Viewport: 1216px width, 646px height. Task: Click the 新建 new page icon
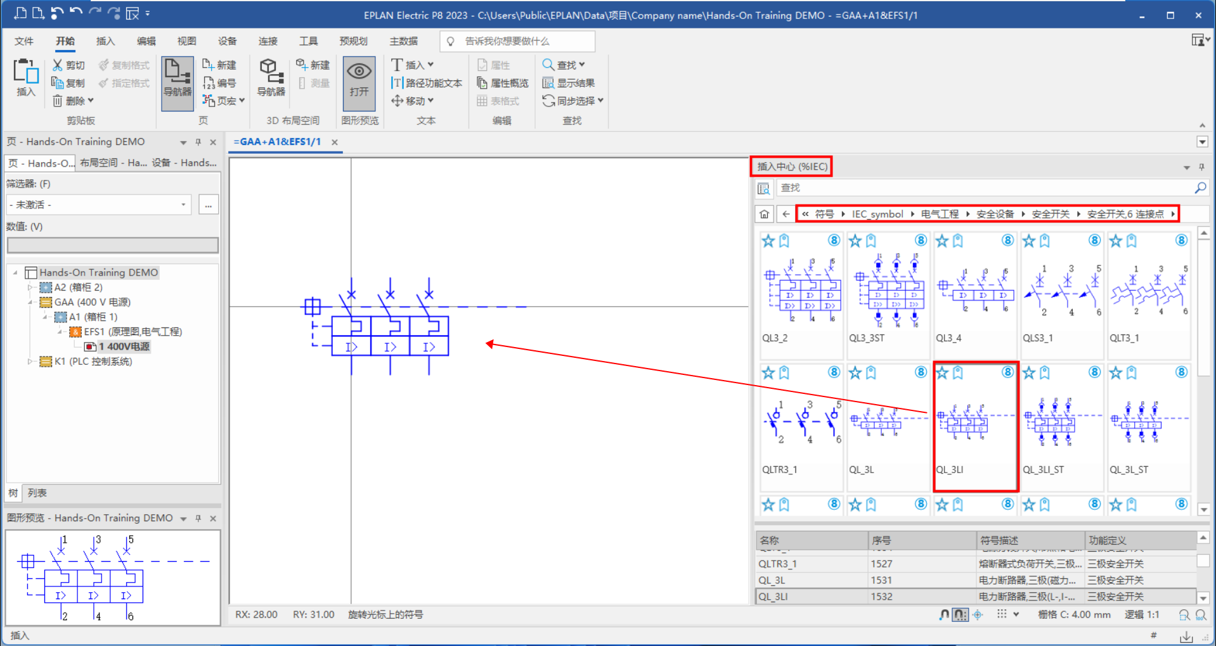[x=208, y=65]
